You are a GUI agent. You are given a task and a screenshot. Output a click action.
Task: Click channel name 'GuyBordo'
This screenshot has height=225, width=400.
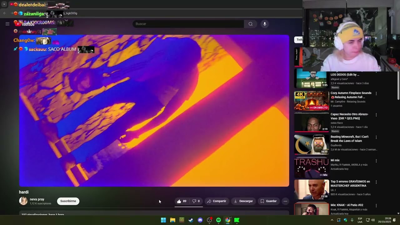336,145
